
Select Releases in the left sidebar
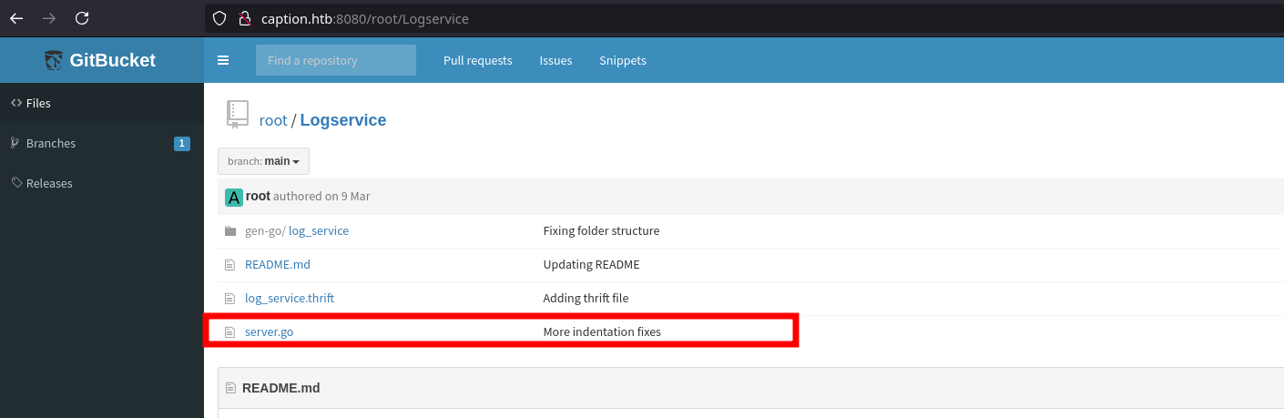point(49,183)
